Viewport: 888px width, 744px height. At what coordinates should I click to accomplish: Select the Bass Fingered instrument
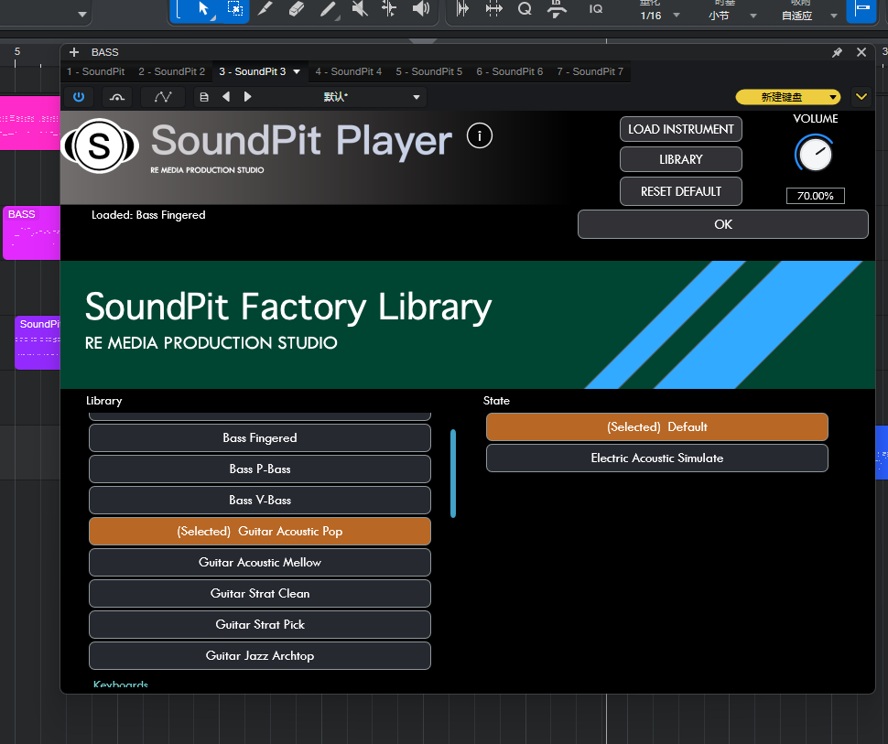260,437
